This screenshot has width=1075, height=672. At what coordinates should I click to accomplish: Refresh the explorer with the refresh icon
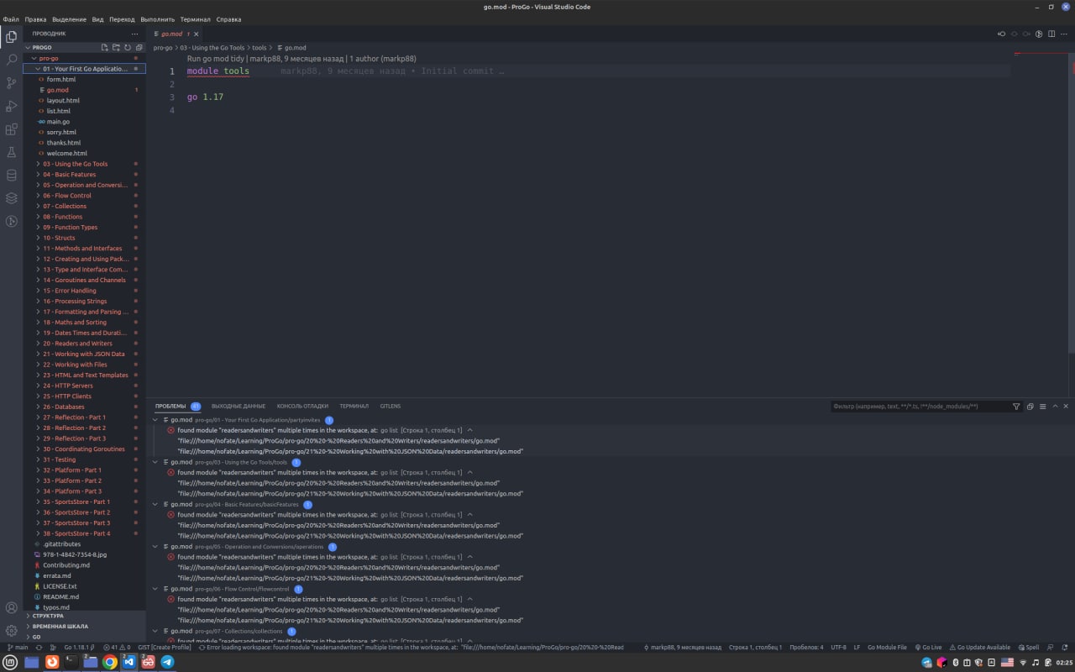(x=128, y=48)
